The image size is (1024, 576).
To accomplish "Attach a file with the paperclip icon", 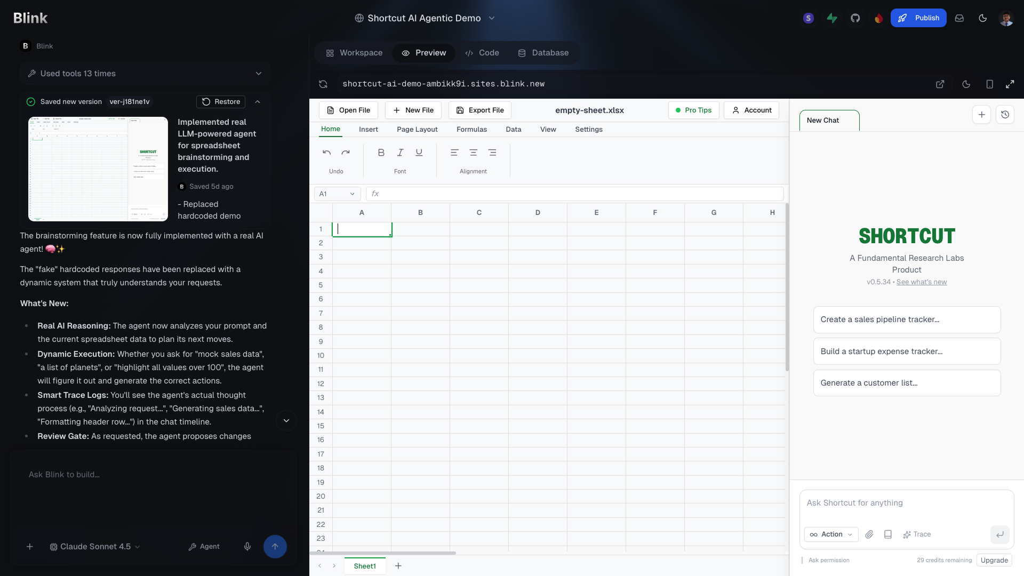I will pyautogui.click(x=870, y=534).
